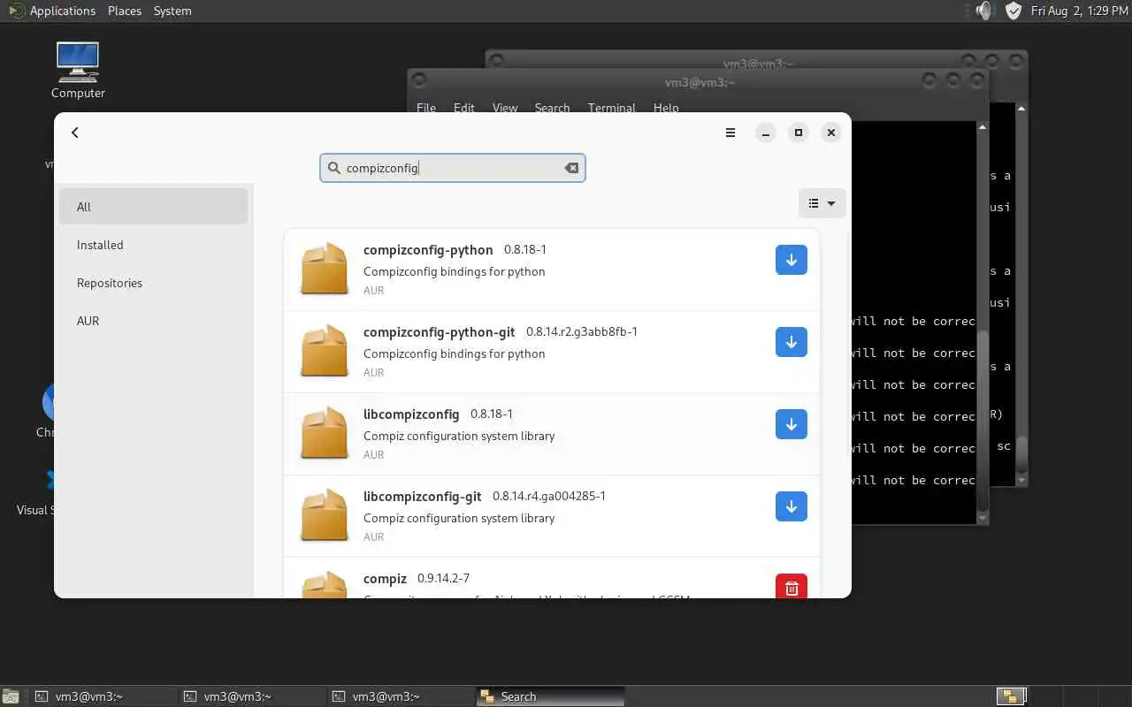Click the compizconfig-python package name
This screenshot has height=707, width=1132.
tap(428, 250)
